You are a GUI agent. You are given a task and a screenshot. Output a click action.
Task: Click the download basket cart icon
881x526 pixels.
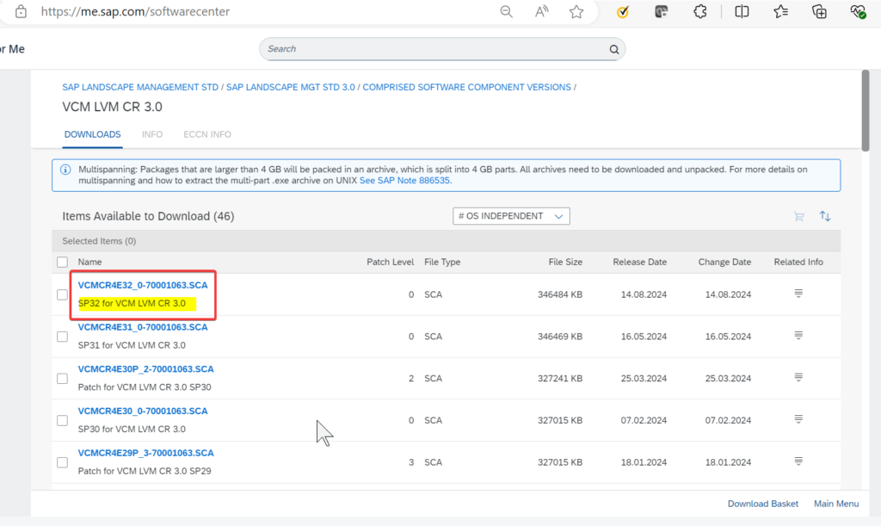pyautogui.click(x=798, y=216)
